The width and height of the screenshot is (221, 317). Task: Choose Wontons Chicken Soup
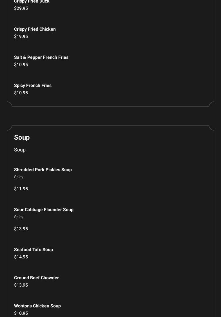(x=37, y=306)
